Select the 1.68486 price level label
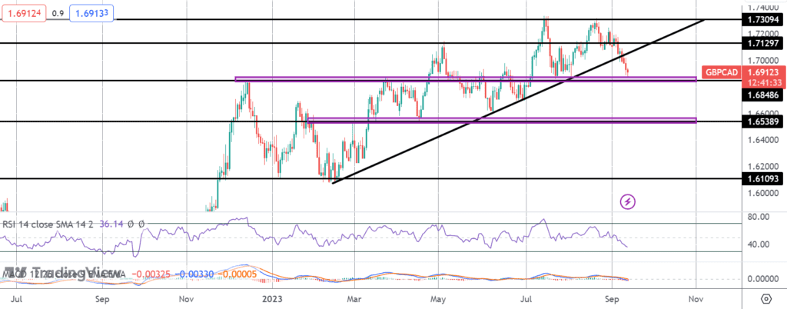Screen dimensions: 787x309 pyautogui.click(x=762, y=95)
